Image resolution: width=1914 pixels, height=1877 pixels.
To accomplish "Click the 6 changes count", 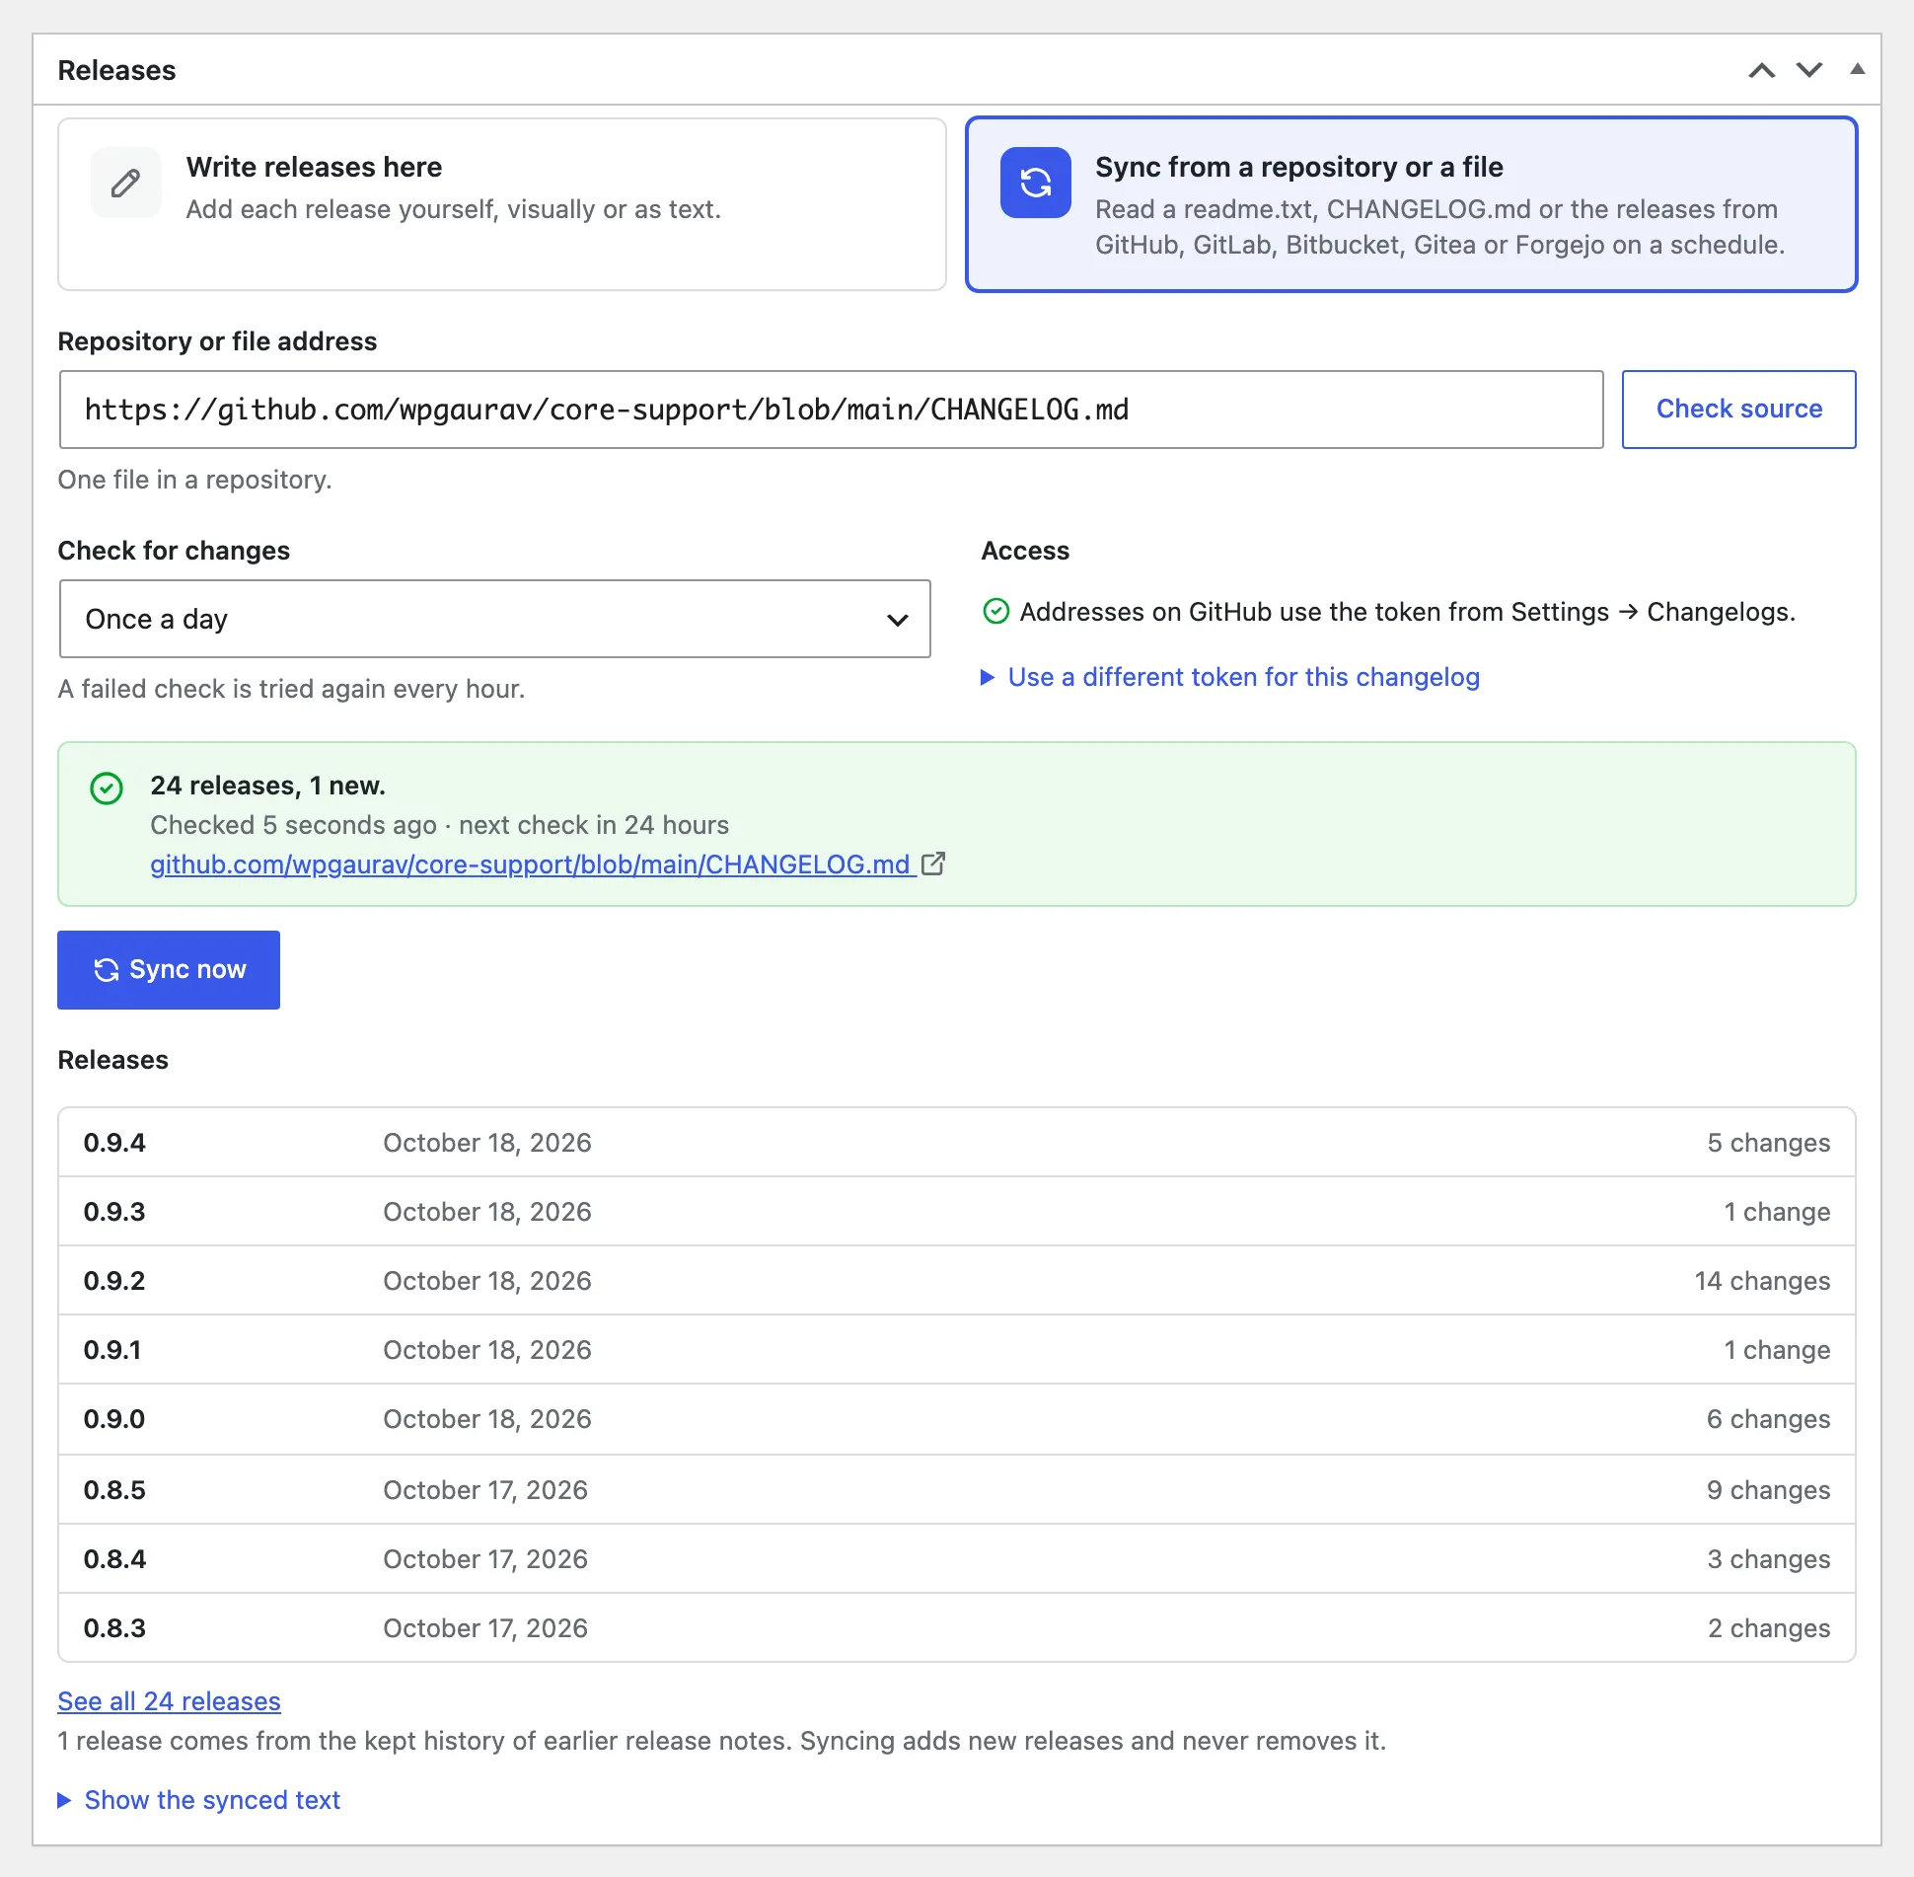I will 1769,1419.
